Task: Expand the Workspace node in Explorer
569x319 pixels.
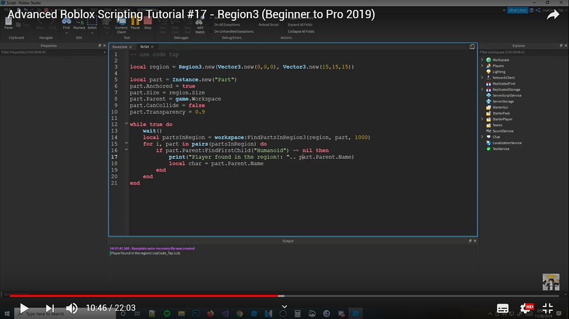Action: tap(482, 60)
